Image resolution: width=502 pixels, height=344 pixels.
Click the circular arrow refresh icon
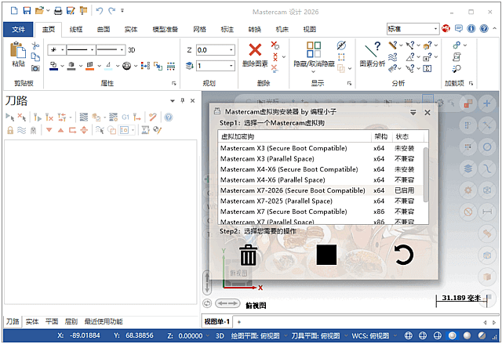tap(403, 255)
